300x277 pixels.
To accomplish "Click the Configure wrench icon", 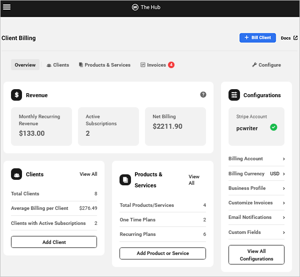I will [254, 65].
